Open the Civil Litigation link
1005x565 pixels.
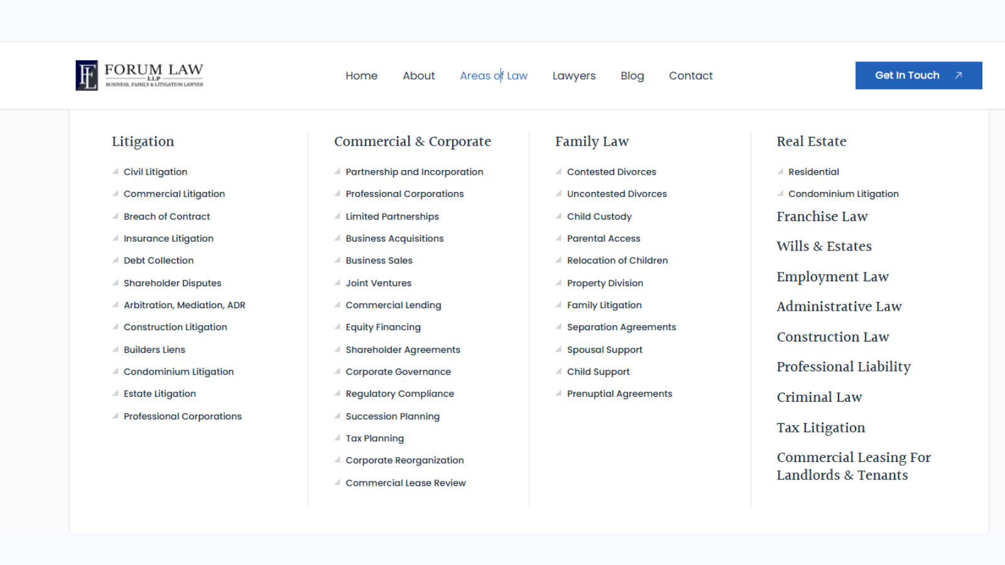click(155, 172)
